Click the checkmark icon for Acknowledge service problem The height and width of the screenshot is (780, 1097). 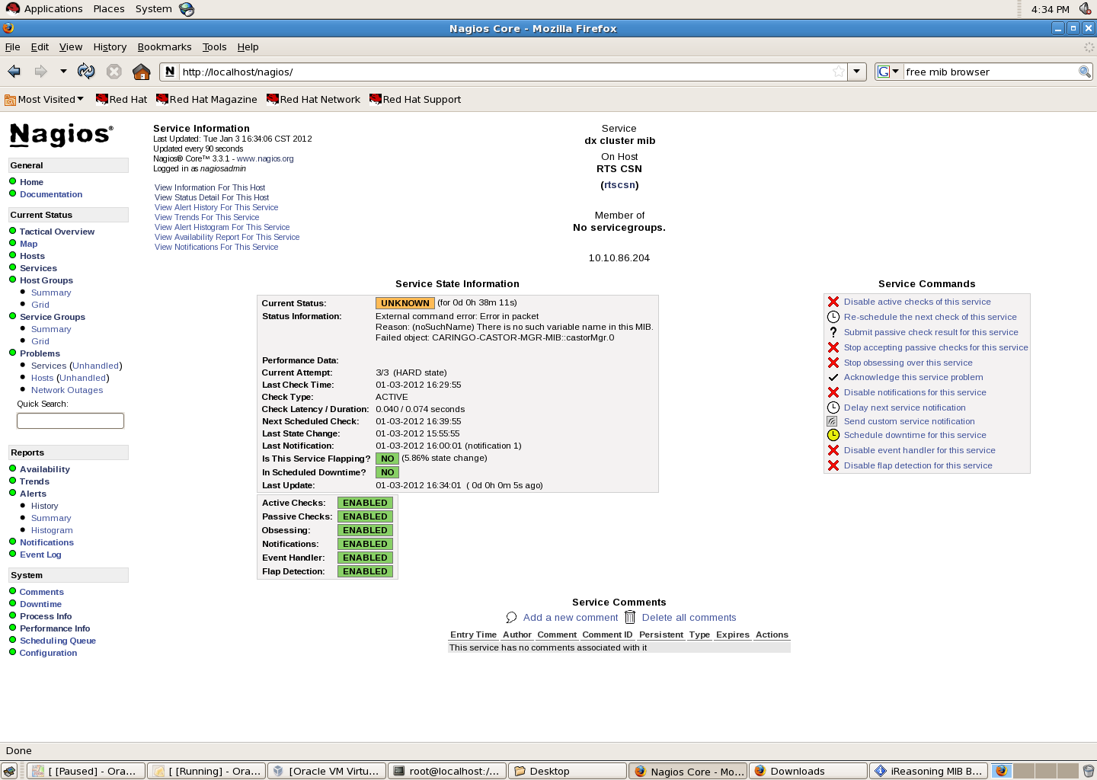833,377
